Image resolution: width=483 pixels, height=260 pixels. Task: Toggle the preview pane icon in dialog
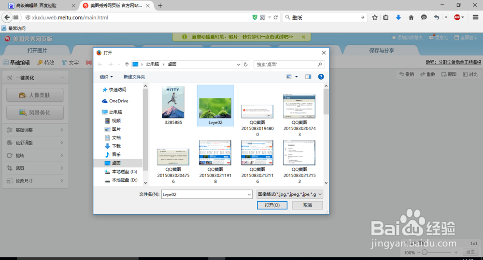pyautogui.click(x=308, y=77)
